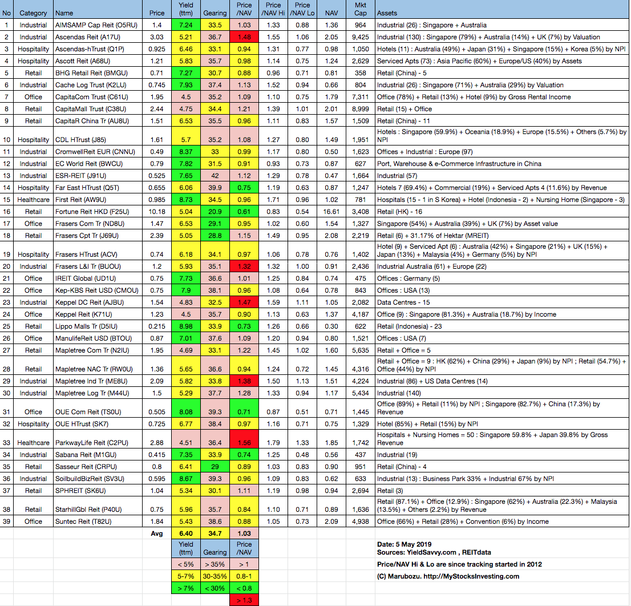This screenshot has height=606, width=631.
Task: Click legend cell '5-7%'
Action: point(186,576)
